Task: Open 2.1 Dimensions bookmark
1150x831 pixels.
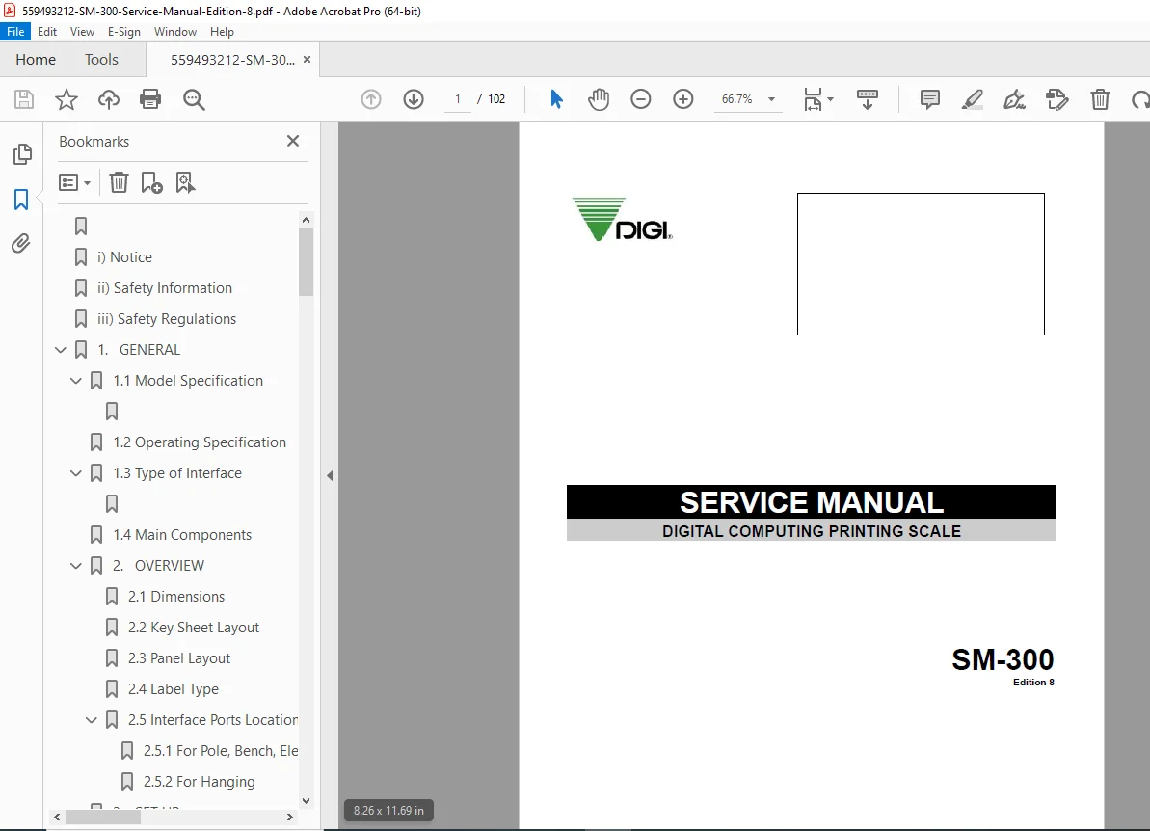Action: (176, 597)
